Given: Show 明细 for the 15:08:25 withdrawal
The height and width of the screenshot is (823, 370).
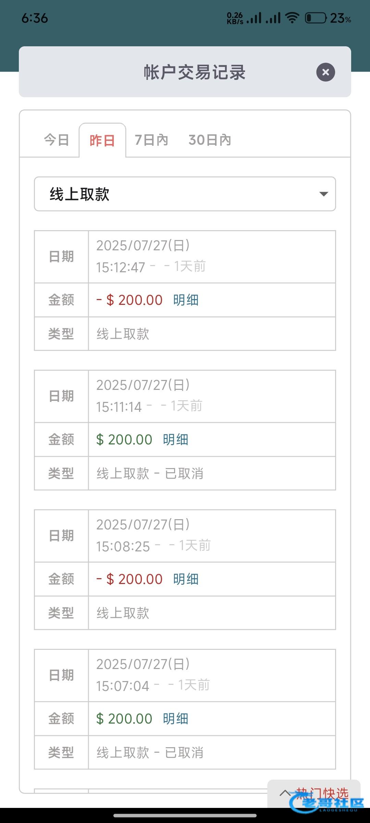Looking at the screenshot, I should coord(186,579).
